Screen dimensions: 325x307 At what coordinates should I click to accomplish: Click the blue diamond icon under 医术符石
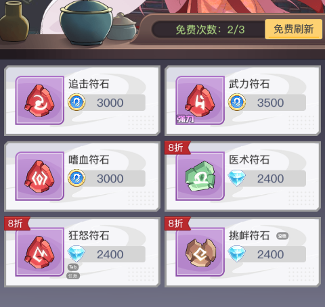click(x=236, y=178)
